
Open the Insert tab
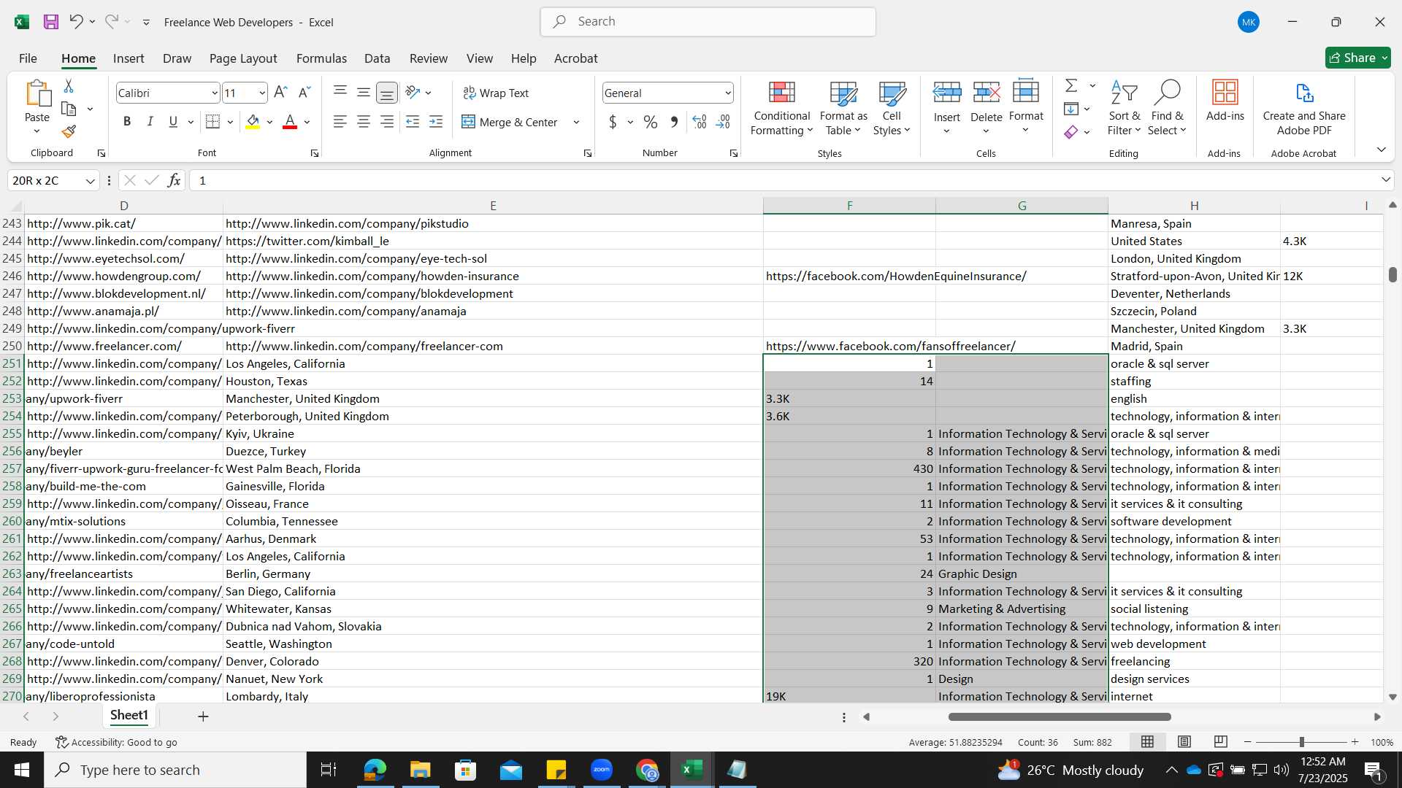coord(129,58)
